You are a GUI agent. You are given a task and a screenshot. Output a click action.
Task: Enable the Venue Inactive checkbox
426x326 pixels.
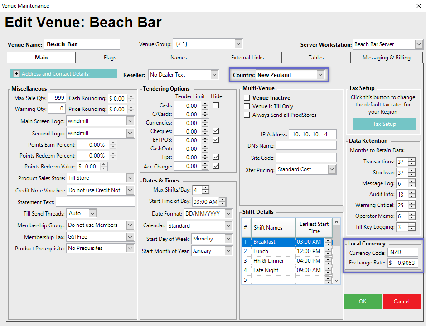click(x=247, y=98)
